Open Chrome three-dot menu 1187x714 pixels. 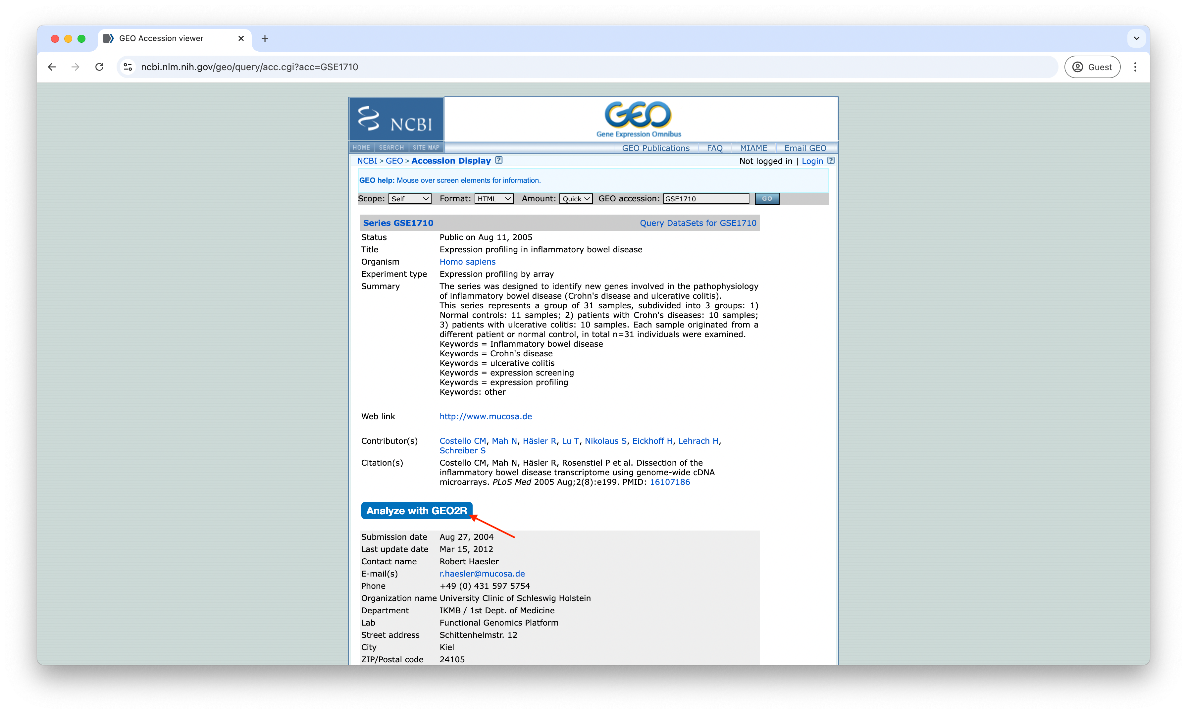[x=1135, y=67]
